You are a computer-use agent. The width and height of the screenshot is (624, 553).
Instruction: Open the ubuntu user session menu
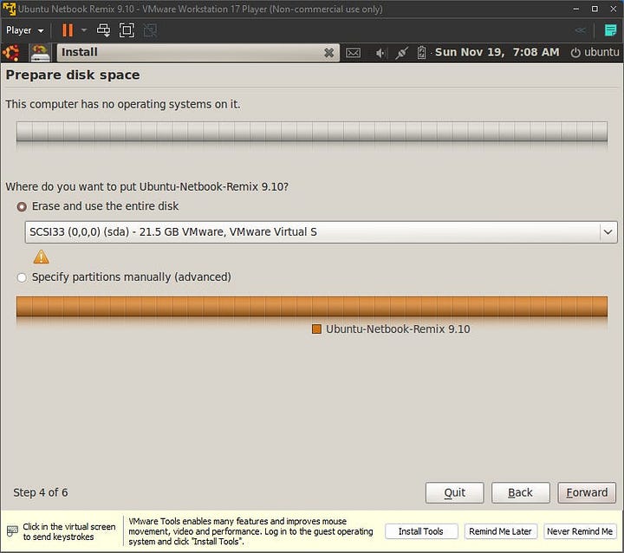click(x=595, y=52)
